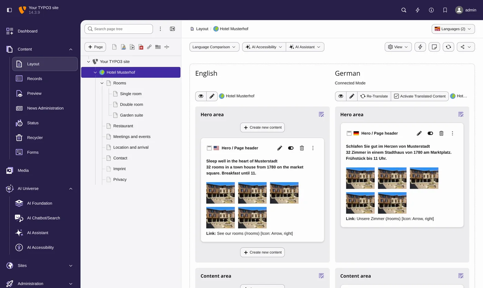Screen dimensions: 483x288
Task: Click the Page create button
Action: (95, 47)
